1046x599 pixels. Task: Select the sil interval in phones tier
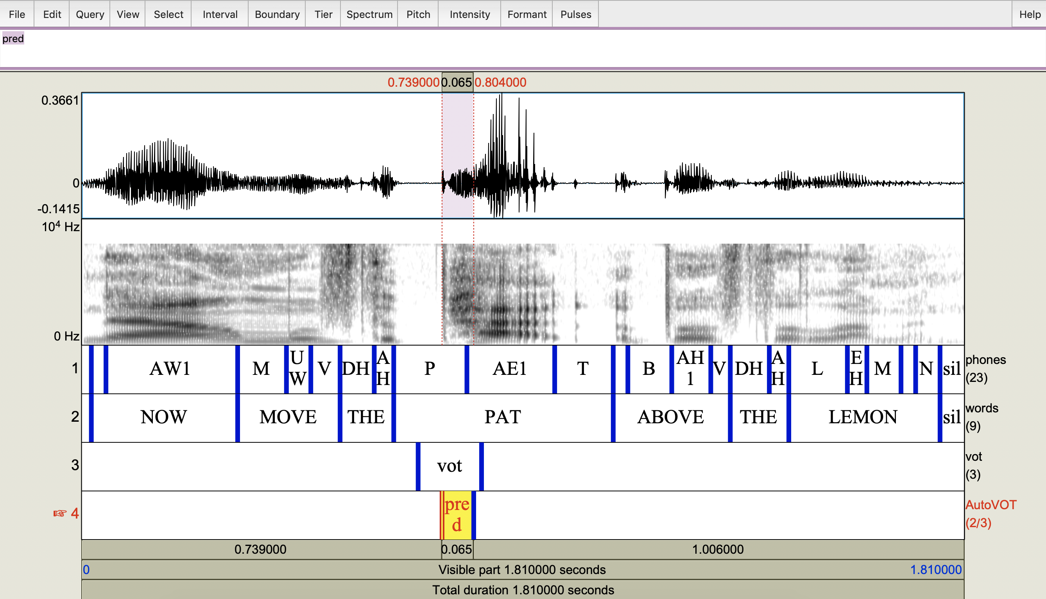click(953, 369)
